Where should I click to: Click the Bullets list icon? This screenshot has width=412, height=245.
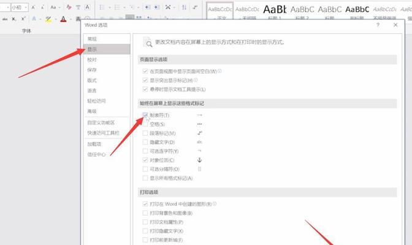pos(102,7)
